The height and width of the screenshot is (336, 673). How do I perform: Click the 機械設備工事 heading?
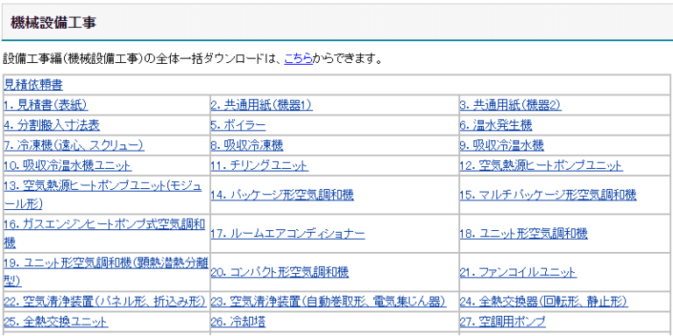coord(53,22)
